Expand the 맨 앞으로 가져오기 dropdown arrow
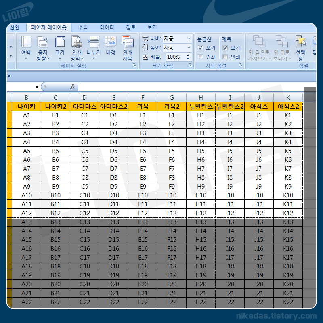The width and height of the screenshot is (323, 323). [270, 59]
